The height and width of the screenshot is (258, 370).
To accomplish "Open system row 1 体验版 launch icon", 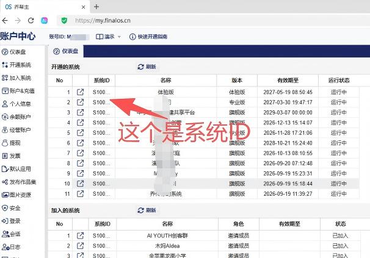I will (80, 92).
